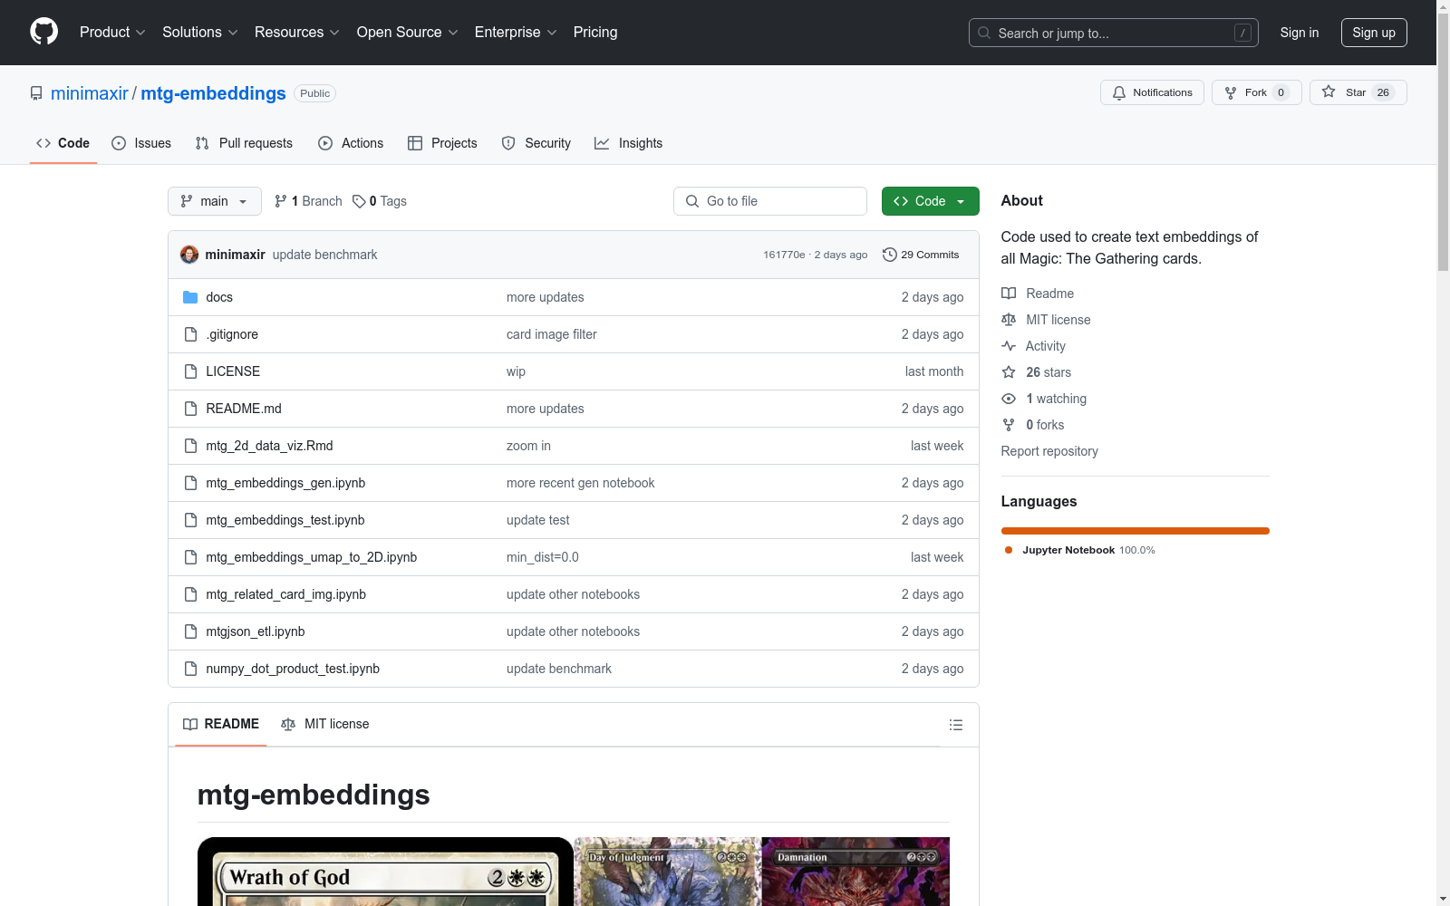Open README outline list icon
Image resolution: width=1450 pixels, height=906 pixels.
[955, 725]
